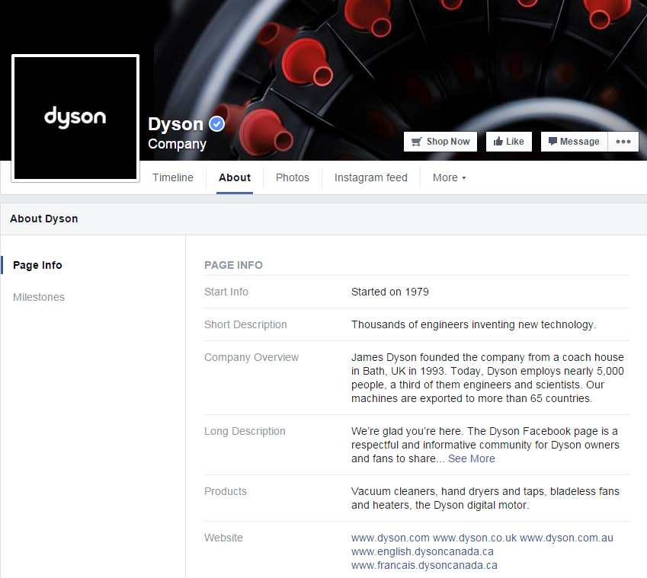The image size is (647, 578).
Task: Select Page Info in sidebar
Action: (37, 265)
